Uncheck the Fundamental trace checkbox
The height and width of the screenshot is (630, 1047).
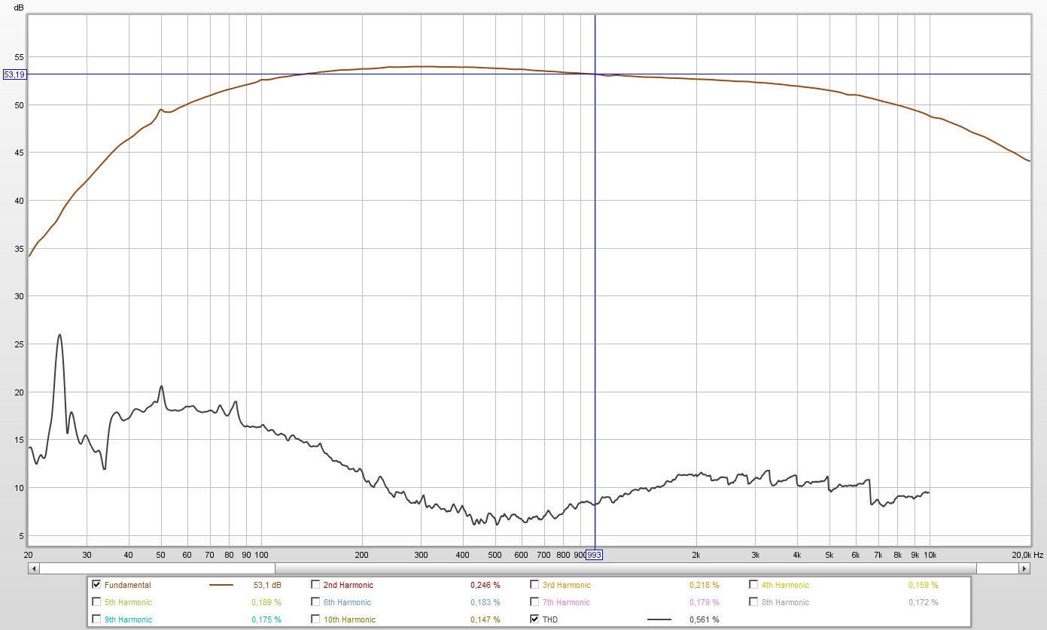click(x=96, y=584)
